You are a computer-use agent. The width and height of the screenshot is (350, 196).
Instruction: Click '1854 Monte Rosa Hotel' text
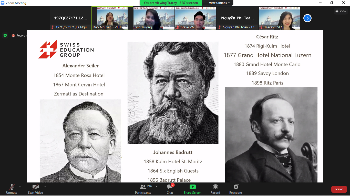(x=79, y=75)
